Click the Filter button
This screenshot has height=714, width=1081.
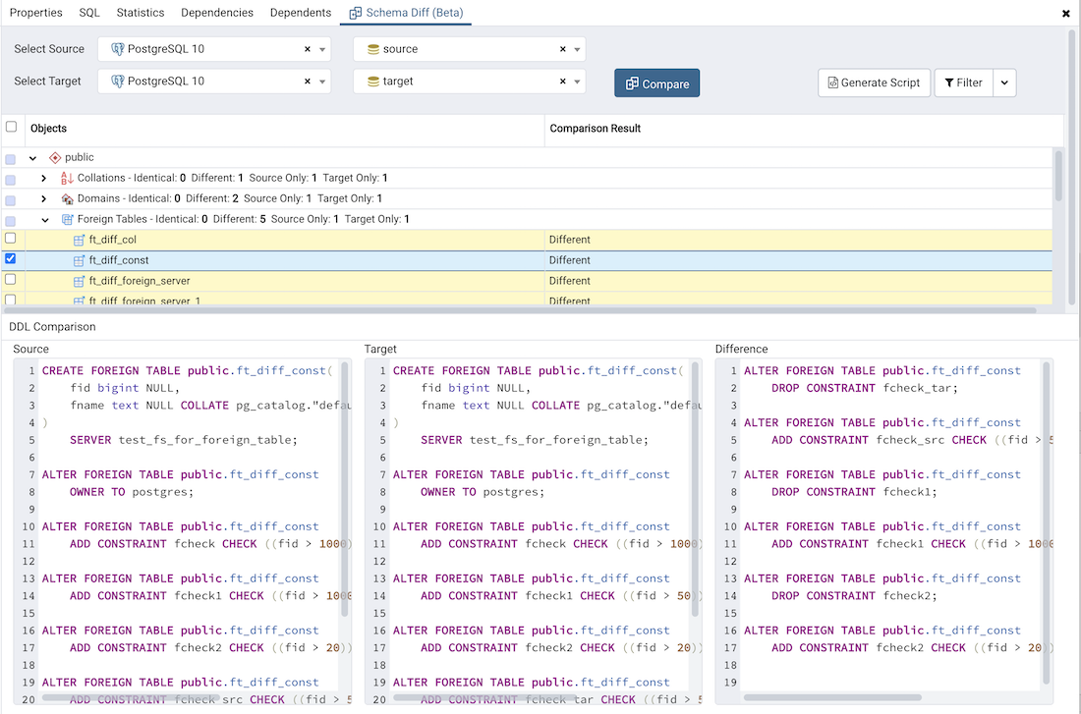click(x=963, y=82)
